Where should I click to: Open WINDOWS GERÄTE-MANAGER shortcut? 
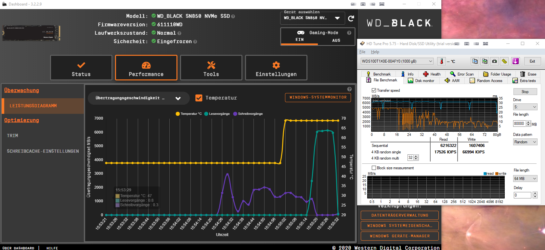pyautogui.click(x=400, y=236)
